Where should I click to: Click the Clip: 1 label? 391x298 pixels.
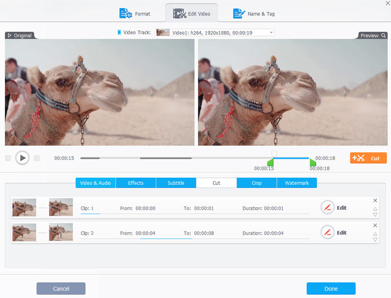click(x=87, y=208)
